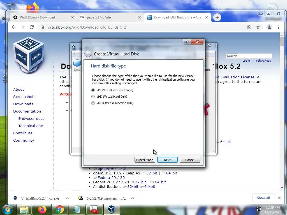
Task: Select VHD (Virtual Hard Disk) radio option
Action: point(93,97)
